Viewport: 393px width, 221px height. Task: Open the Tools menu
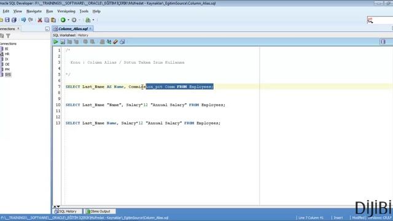tap(84, 11)
